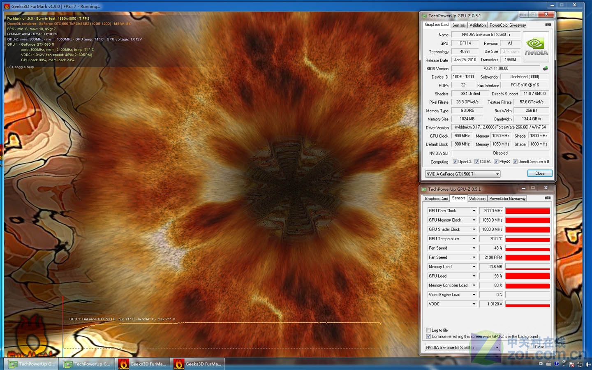The height and width of the screenshot is (370, 592).
Task: Open the network tray icon
Action: [x=580, y=364]
